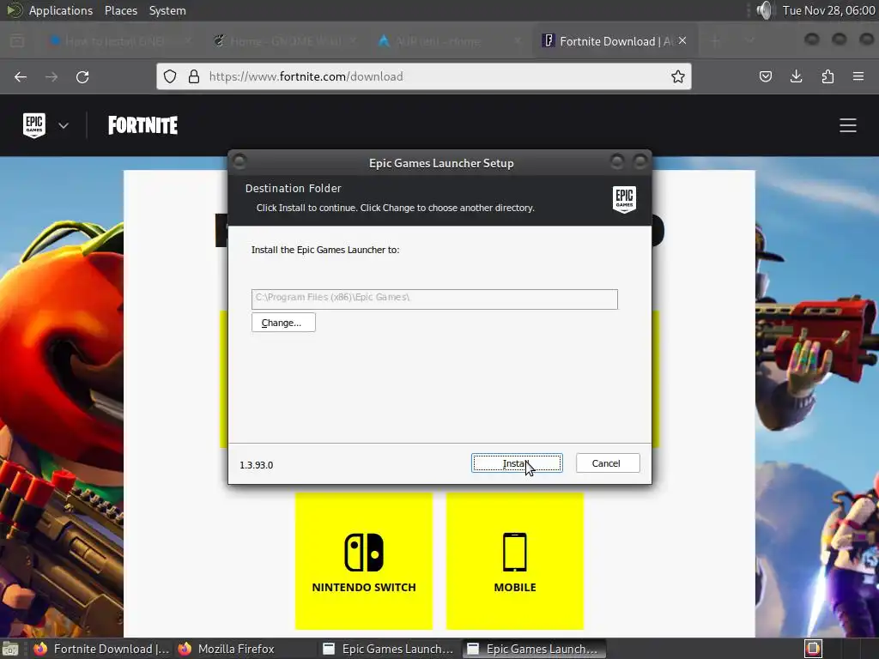Image resolution: width=879 pixels, height=659 pixels.
Task: Open a new browser tab
Action: click(x=715, y=41)
